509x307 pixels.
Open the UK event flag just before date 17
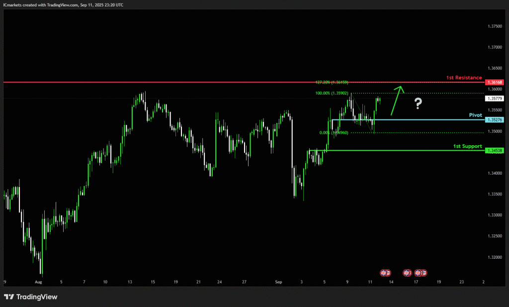407,273
